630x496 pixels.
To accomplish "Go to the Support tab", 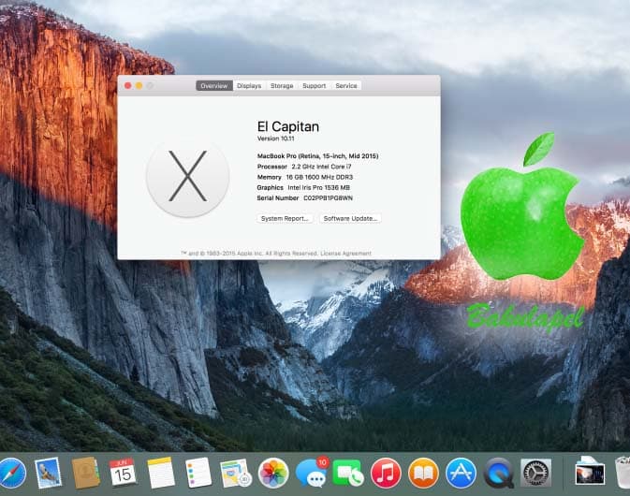I will point(315,85).
